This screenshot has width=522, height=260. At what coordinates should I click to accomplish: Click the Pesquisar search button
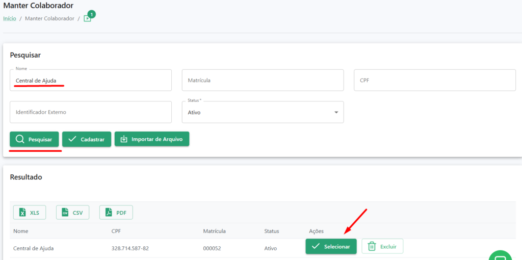click(34, 139)
